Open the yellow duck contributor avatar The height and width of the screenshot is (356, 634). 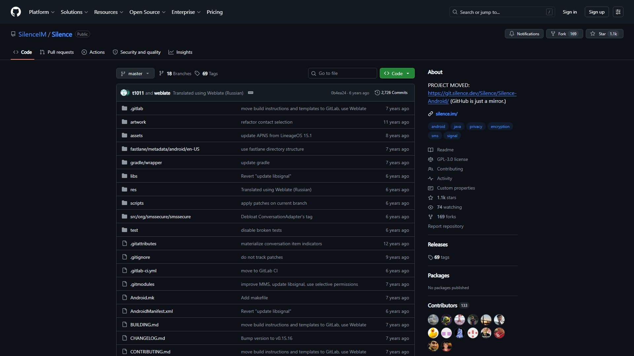pyautogui.click(x=433, y=333)
